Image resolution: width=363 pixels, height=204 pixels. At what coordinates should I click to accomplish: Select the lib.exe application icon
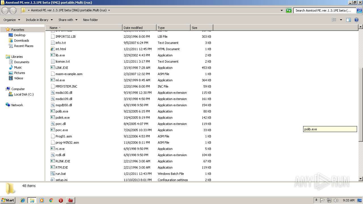pos(52,55)
